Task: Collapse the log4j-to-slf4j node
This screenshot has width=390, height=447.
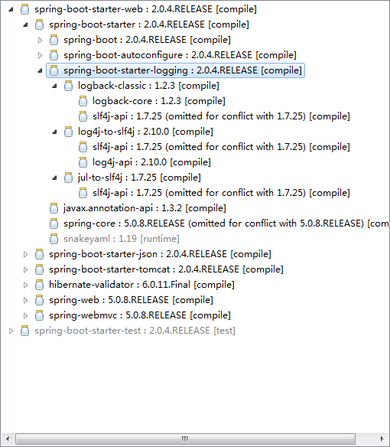Action: pyautogui.click(x=54, y=132)
